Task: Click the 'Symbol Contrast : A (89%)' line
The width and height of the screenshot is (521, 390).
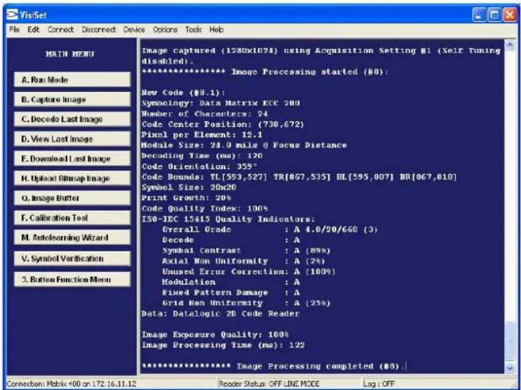Action: [x=246, y=250]
